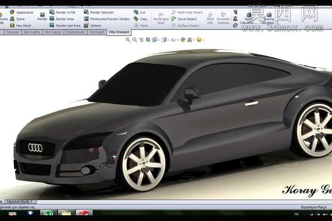The height and width of the screenshot is (221, 332).
Task: Choose Render to File
Action: tap(62, 12)
